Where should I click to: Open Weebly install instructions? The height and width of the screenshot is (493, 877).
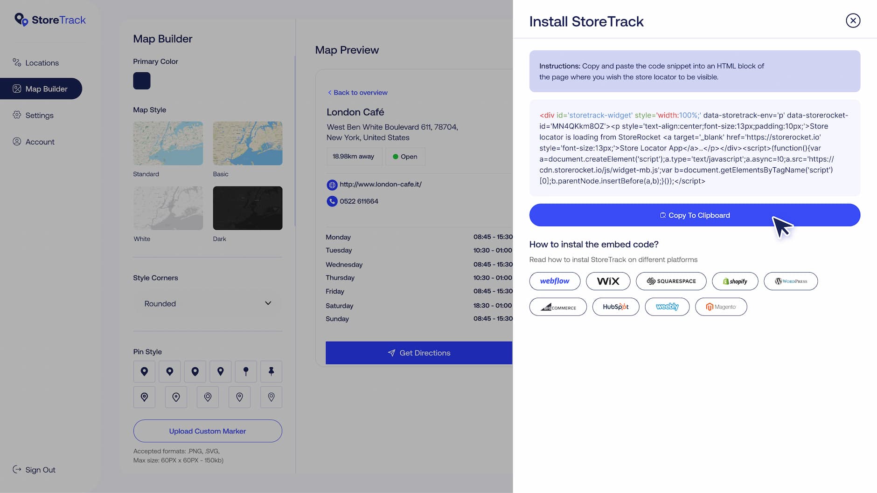pyautogui.click(x=667, y=307)
